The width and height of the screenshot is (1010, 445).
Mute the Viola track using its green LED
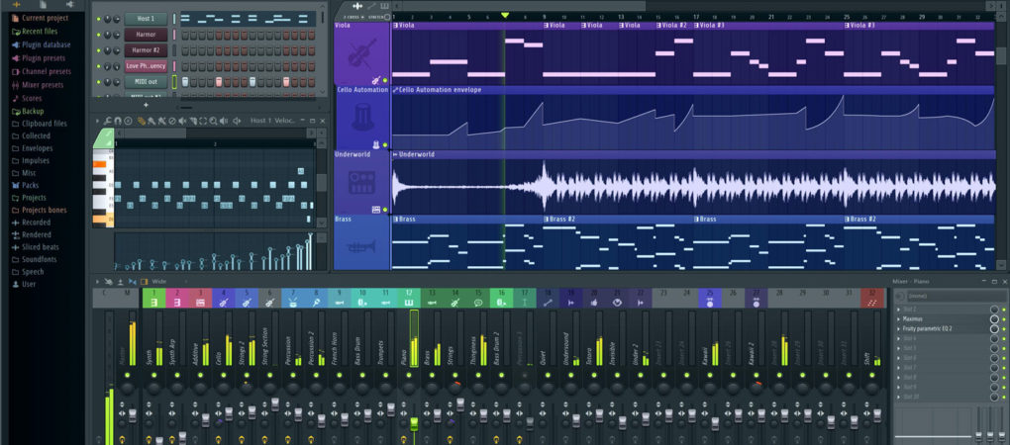point(384,80)
